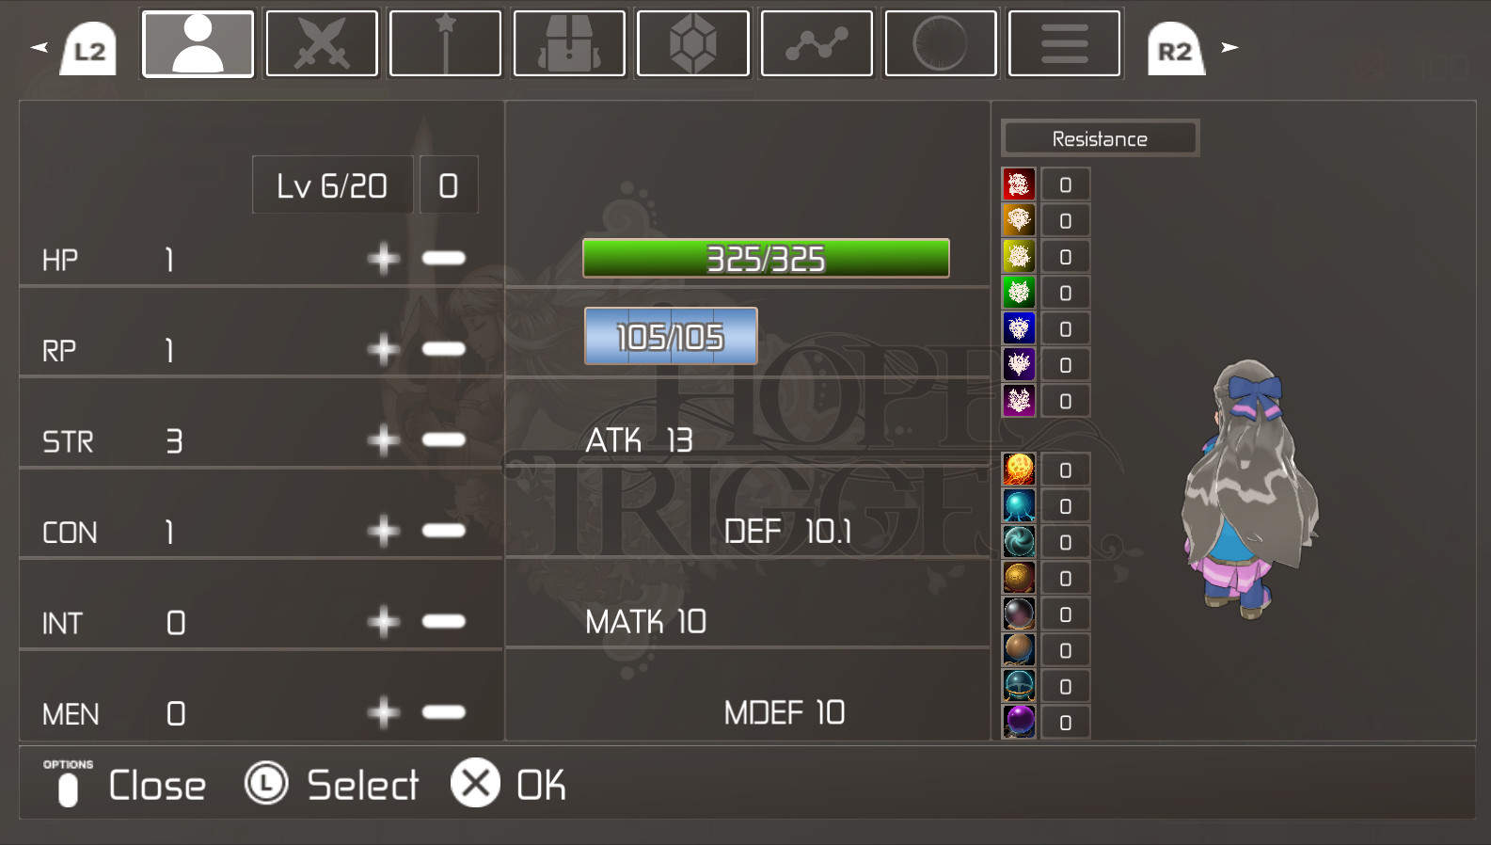Viewport: 1491px width, 845px height.
Task: Click the X button icon
Action: [476, 783]
